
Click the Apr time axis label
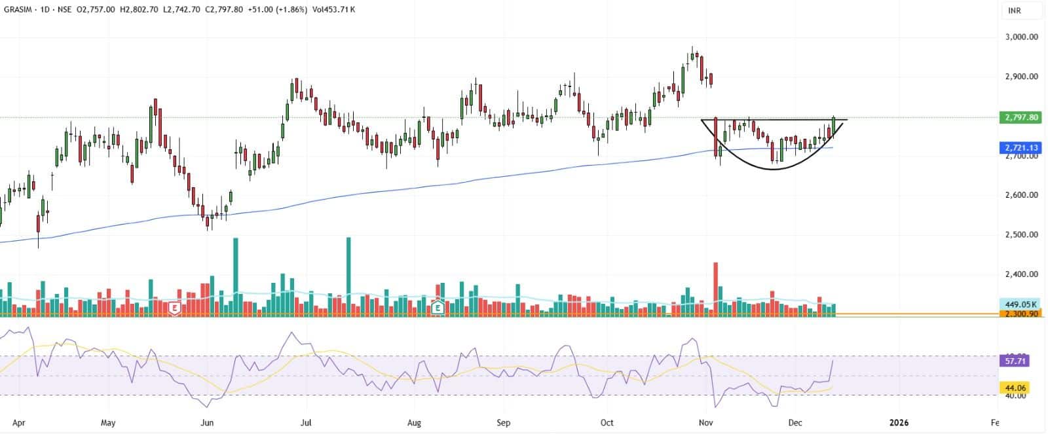pos(18,423)
